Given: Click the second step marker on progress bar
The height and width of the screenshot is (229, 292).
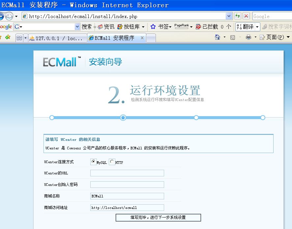Looking at the screenshot, I should tap(123, 117).
